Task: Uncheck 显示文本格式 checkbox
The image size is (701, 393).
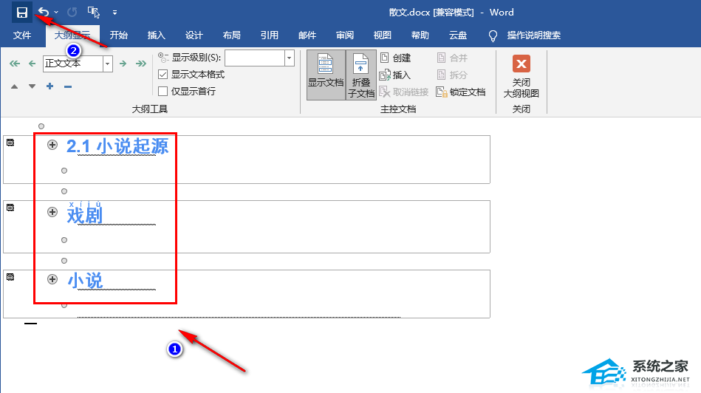Action: coord(163,74)
